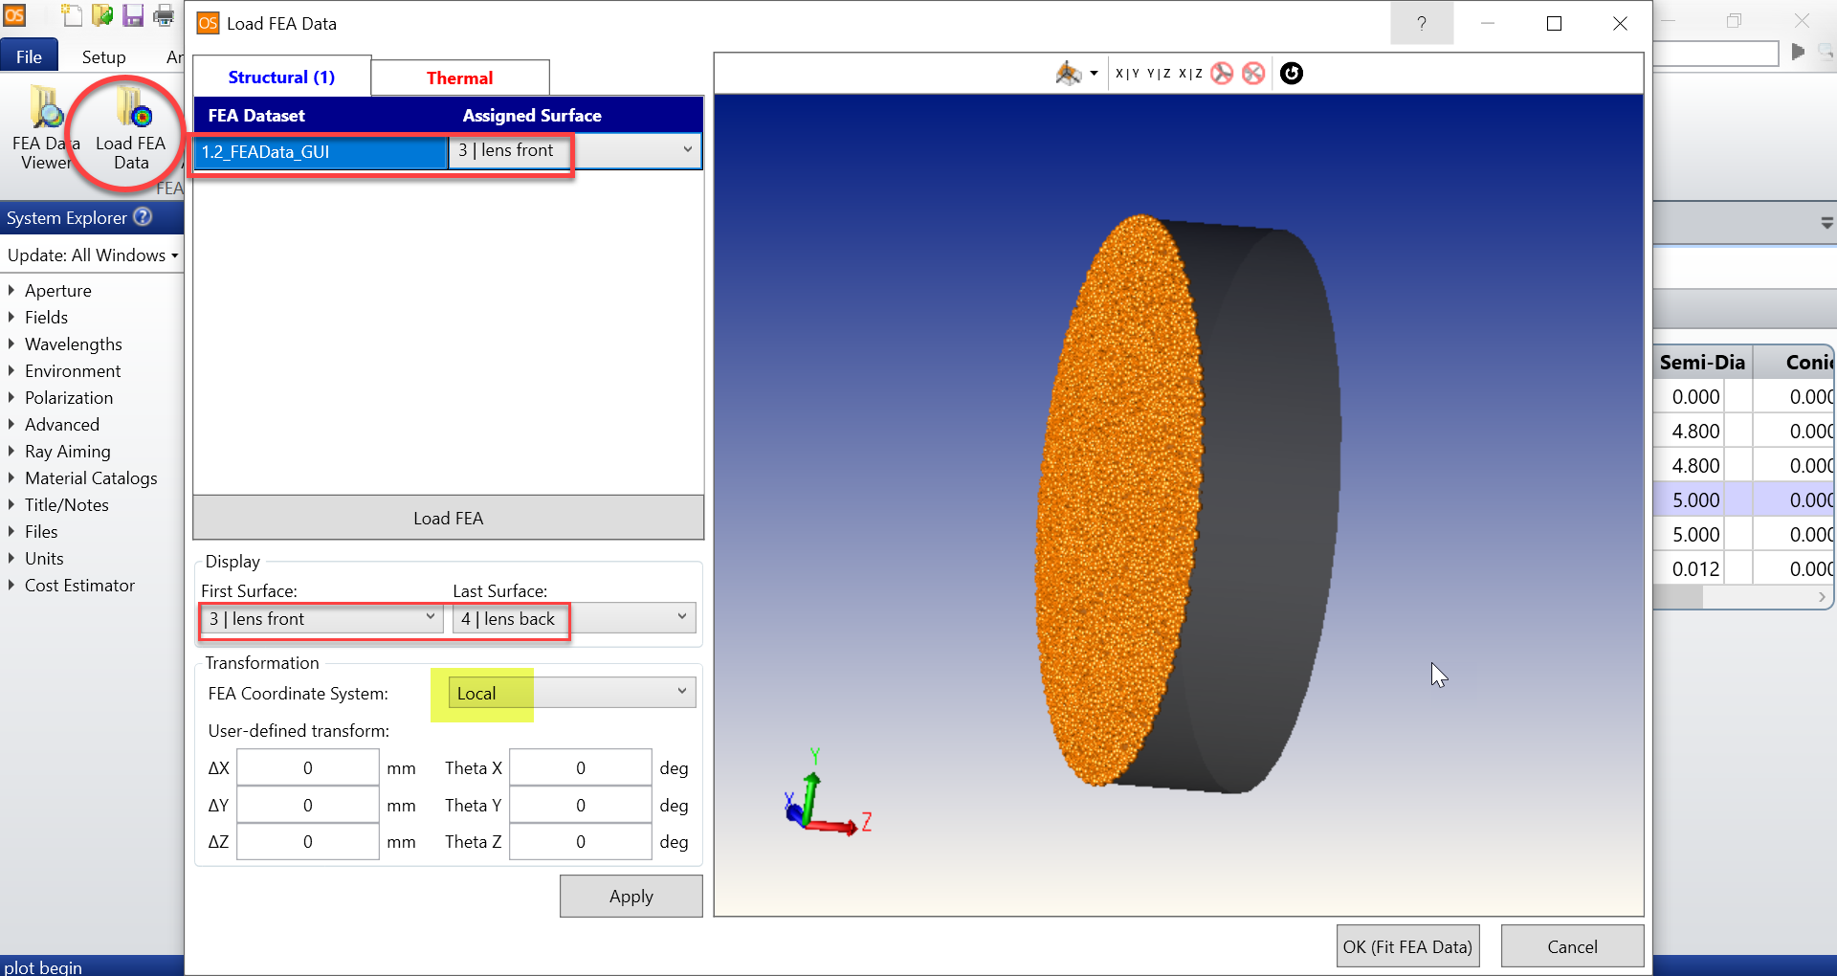Save file with purple floppy disk icon
The height and width of the screenshot is (976, 1837).
pos(133,15)
